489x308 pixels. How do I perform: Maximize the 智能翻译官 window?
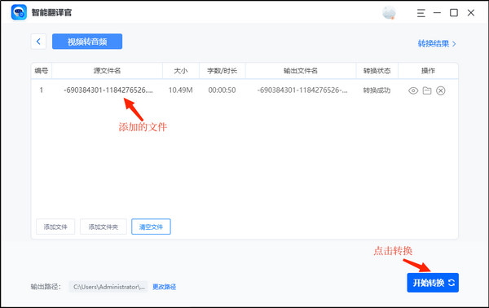454,13
